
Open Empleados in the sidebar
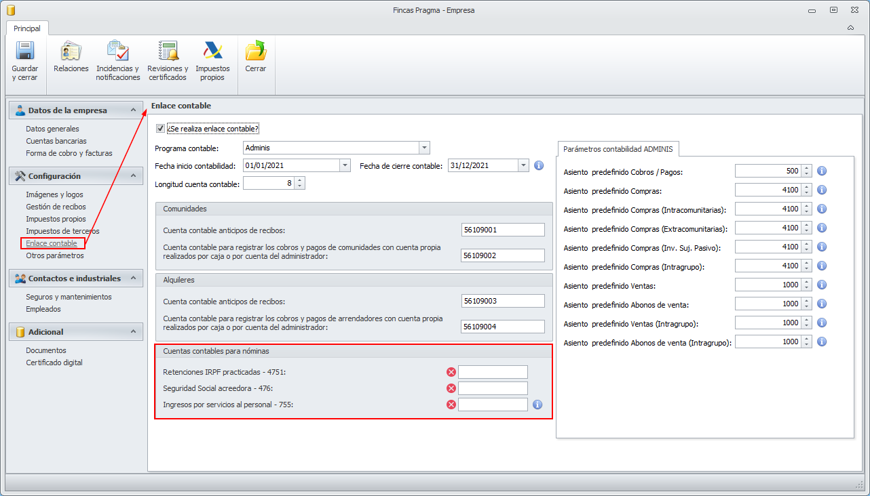pyautogui.click(x=43, y=309)
